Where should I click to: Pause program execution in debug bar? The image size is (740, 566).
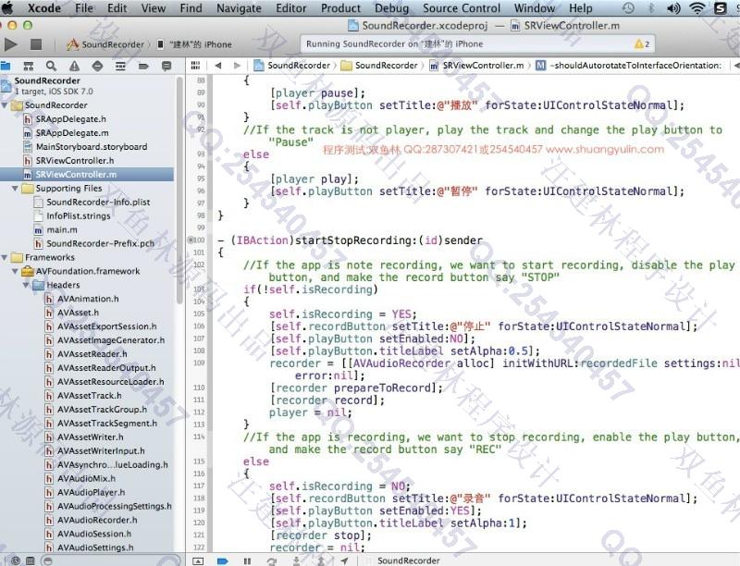pyautogui.click(x=247, y=560)
